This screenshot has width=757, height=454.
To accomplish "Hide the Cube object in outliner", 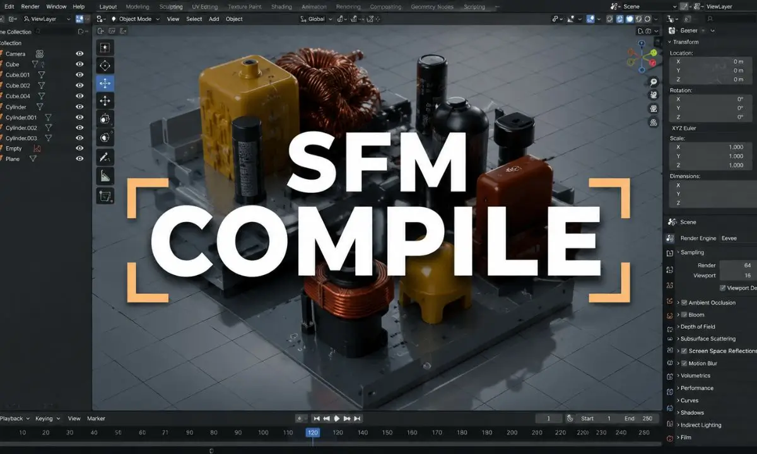I will pos(79,64).
